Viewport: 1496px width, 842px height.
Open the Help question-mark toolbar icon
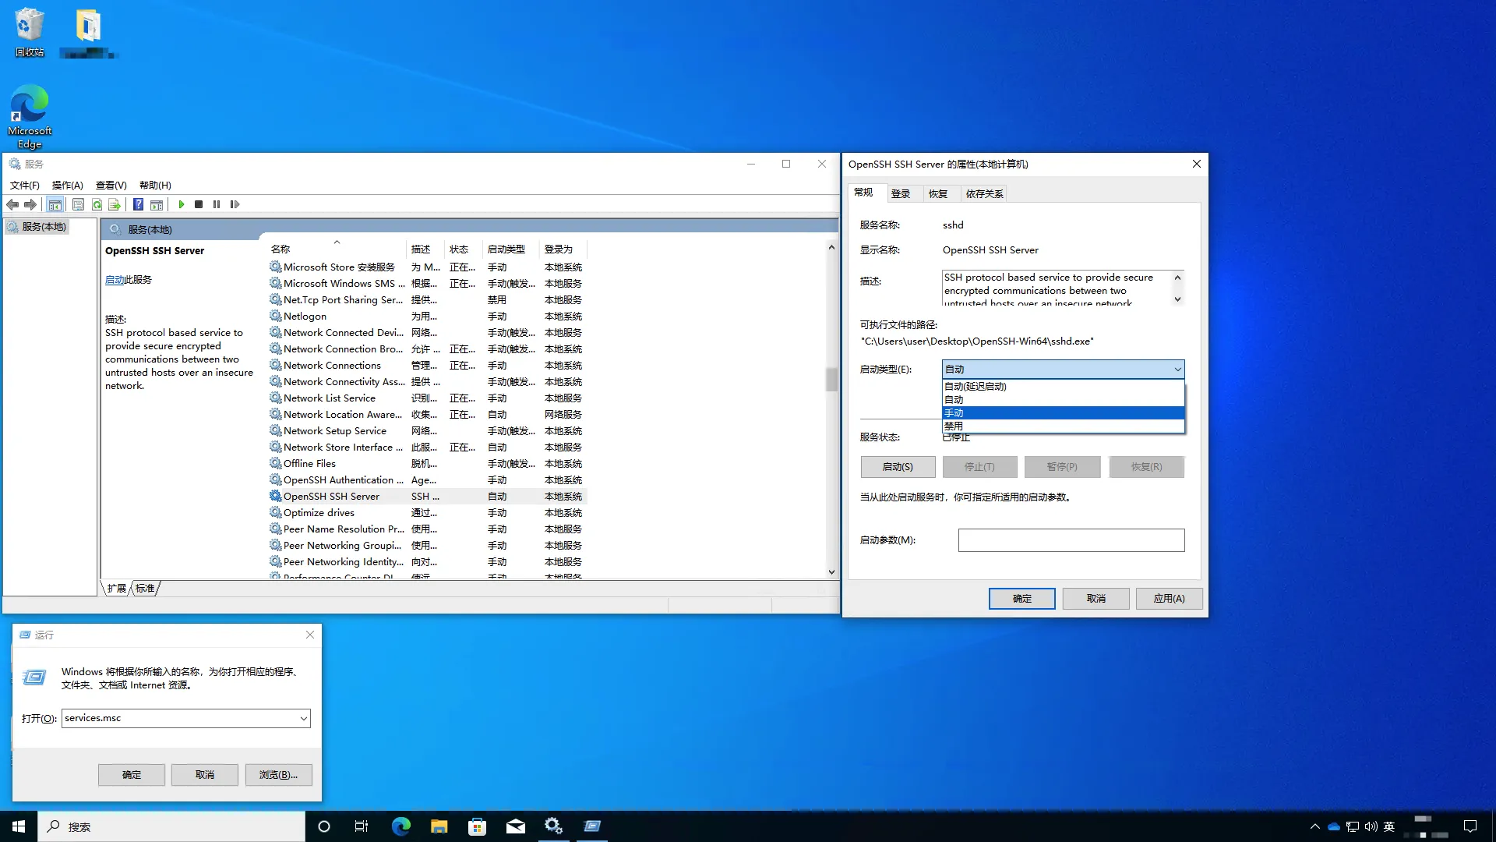[138, 204]
